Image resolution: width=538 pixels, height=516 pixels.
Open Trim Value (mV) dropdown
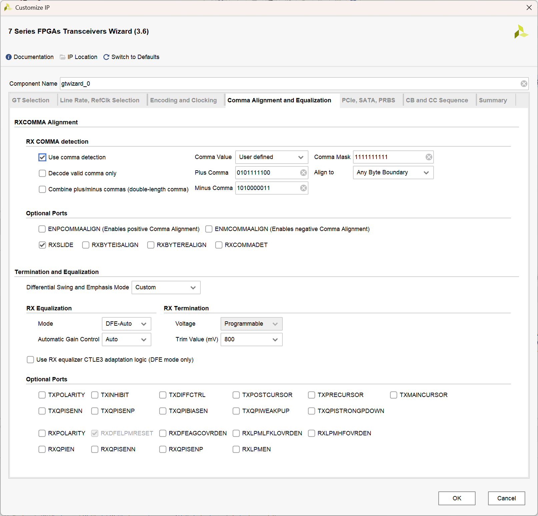pyautogui.click(x=251, y=340)
